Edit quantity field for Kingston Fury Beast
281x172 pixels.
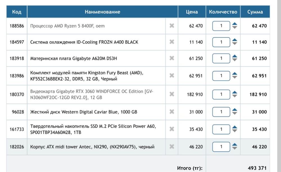point(221,76)
